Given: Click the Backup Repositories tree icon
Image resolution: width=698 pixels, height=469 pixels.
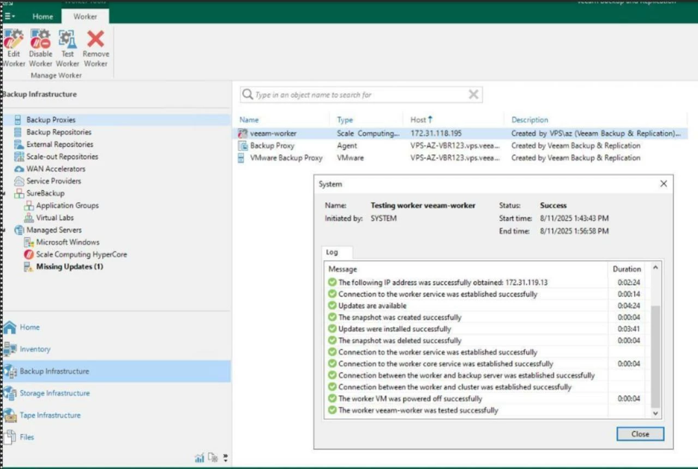Looking at the screenshot, I should tap(18, 132).
